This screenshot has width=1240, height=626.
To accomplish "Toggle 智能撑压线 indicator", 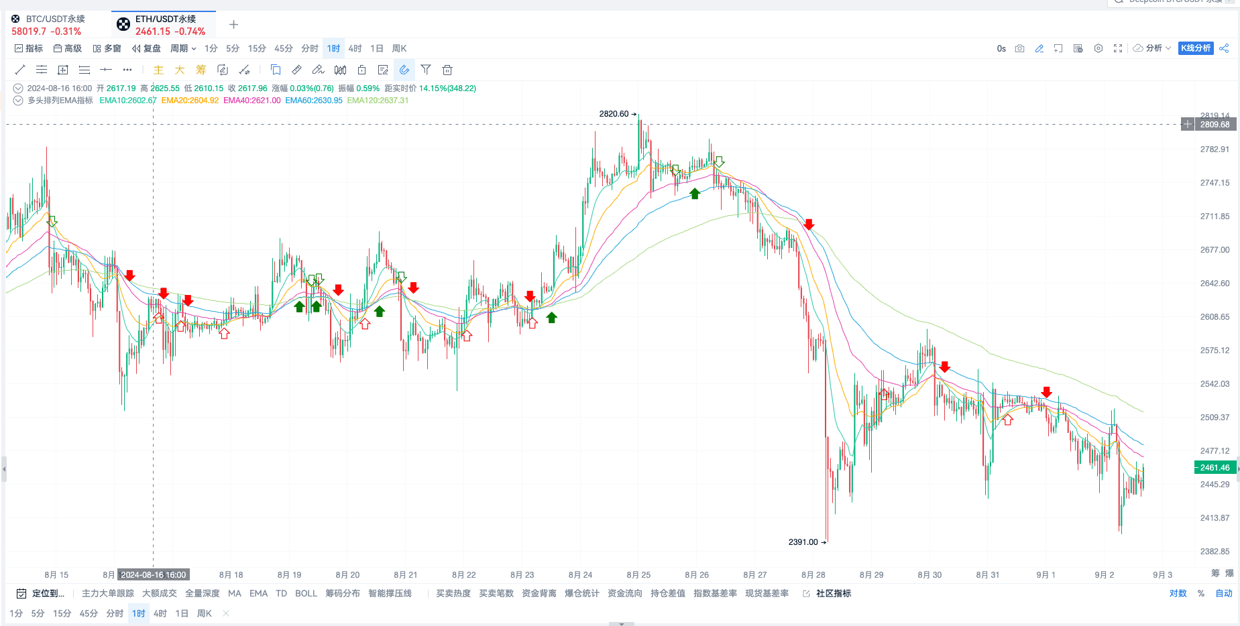I will point(390,593).
